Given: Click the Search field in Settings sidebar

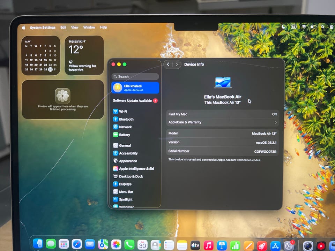Looking at the screenshot, I should click(x=135, y=76).
